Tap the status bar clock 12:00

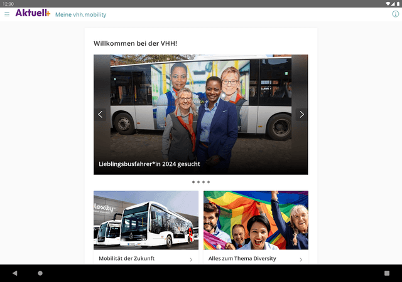pyautogui.click(x=8, y=4)
